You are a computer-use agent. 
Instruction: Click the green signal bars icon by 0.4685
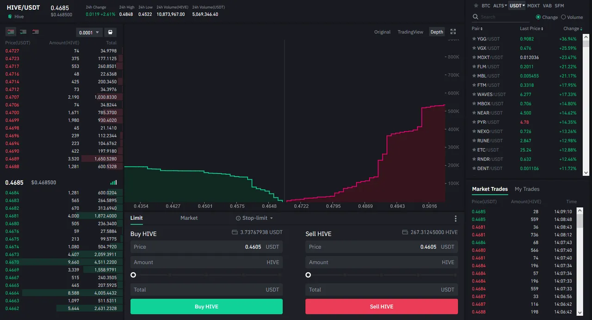pyautogui.click(x=114, y=182)
